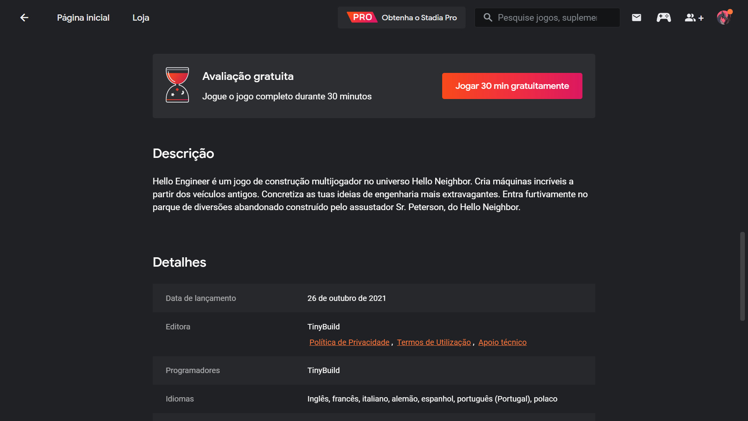Click 'Jogue o jogo completo durante 30 minutos'

point(287,96)
